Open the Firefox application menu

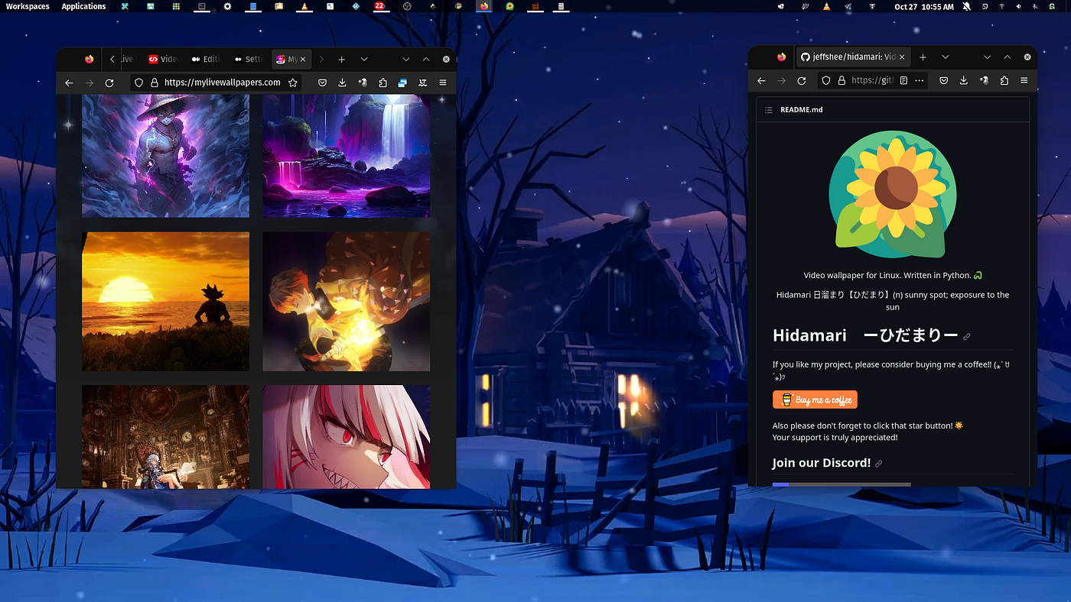(x=442, y=82)
